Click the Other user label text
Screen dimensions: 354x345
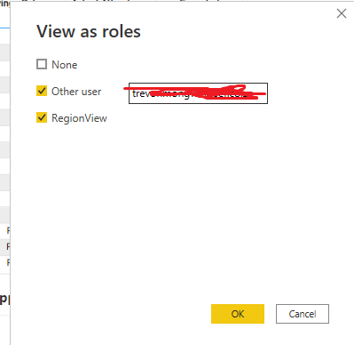76,92
